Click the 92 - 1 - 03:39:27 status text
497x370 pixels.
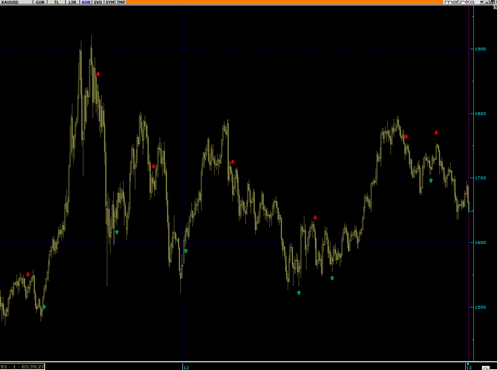click(22, 366)
